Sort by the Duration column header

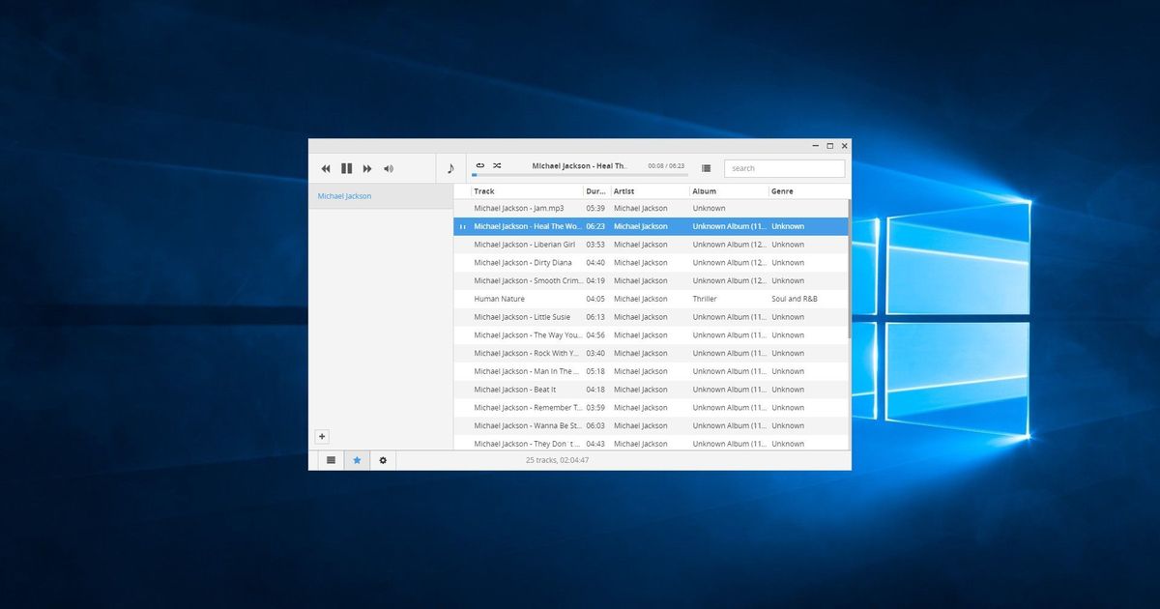point(594,190)
